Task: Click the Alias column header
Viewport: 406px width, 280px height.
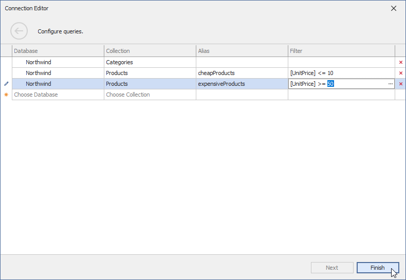Action: pos(242,51)
